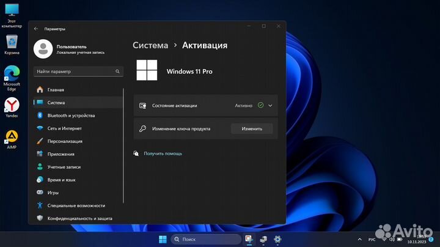The height and width of the screenshot is (247, 440).
Task: Open the Персонализация section
Action: (78, 141)
